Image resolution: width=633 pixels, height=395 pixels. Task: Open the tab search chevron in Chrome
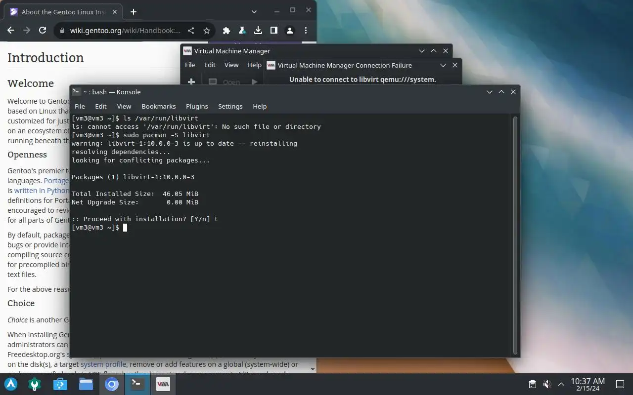pos(254,12)
